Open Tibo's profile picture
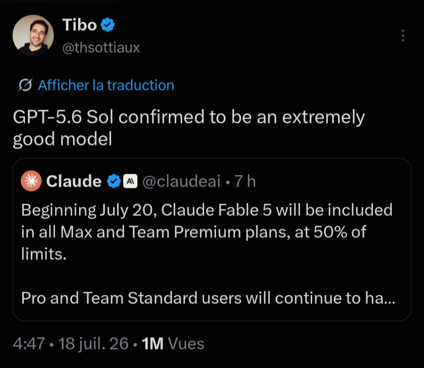This screenshot has height=368, width=424. tap(33, 35)
